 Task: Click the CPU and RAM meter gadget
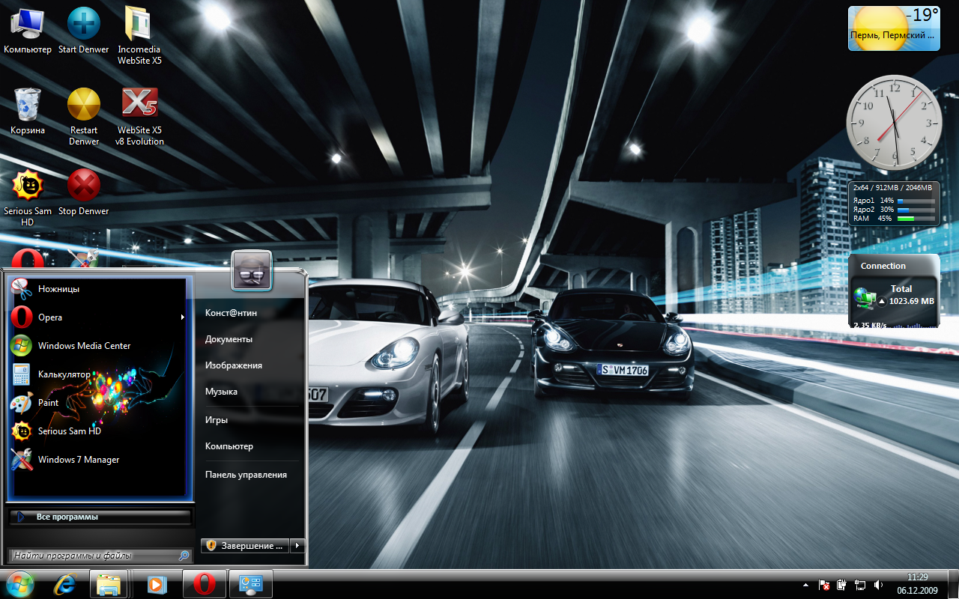point(894,203)
